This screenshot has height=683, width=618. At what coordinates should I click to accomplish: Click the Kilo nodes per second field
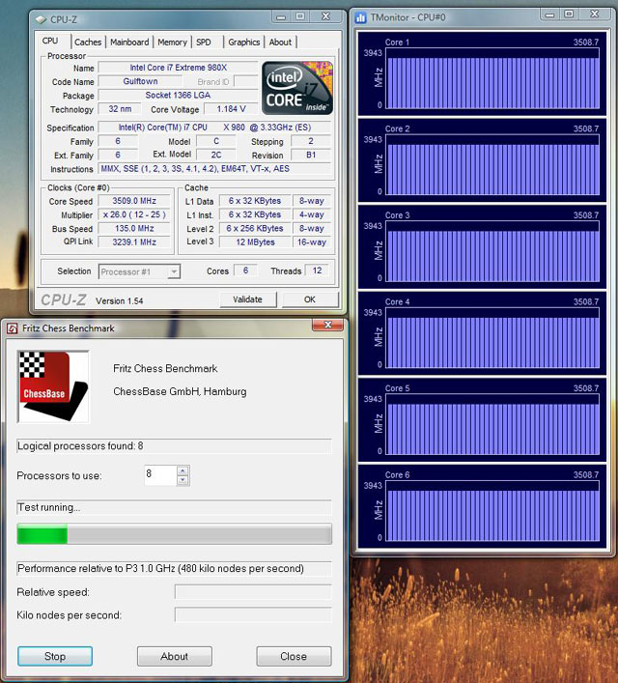[253, 615]
